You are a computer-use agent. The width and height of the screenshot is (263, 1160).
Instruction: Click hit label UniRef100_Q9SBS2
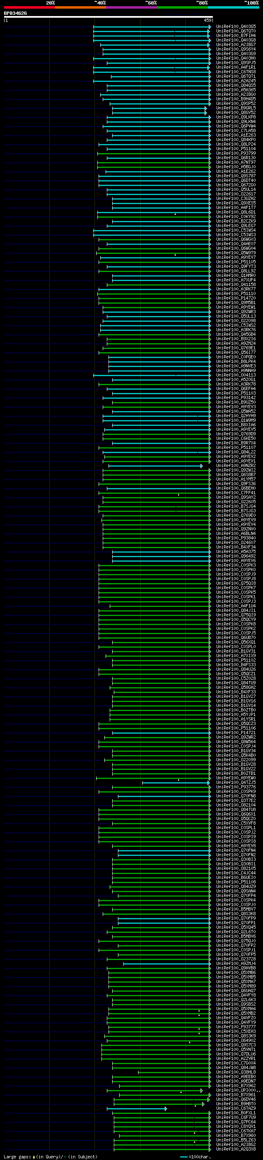click(236, 1004)
